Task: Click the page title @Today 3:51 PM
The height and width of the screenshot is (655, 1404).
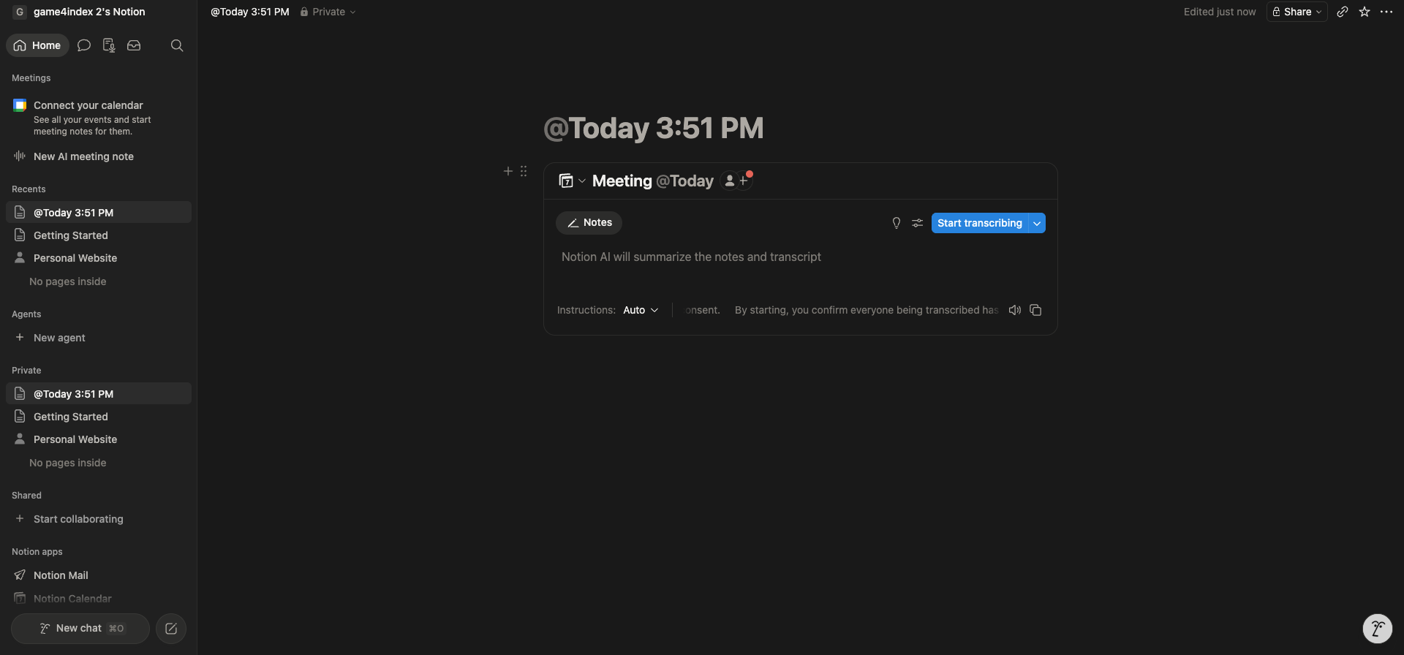Action: click(653, 128)
